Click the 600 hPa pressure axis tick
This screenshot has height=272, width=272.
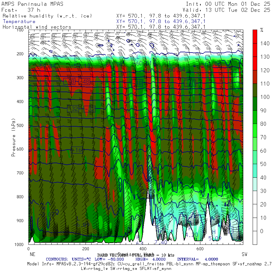[x=20, y=149]
